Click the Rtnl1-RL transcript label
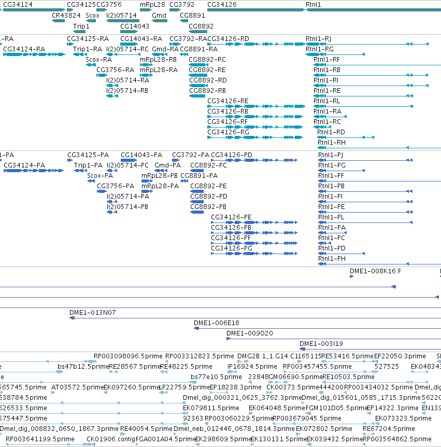This screenshot has height=447, width=441. [x=326, y=101]
